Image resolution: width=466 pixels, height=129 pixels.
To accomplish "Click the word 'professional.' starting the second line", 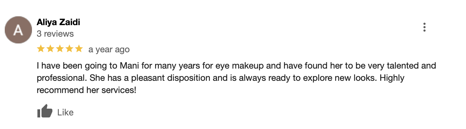I will [62, 78].
